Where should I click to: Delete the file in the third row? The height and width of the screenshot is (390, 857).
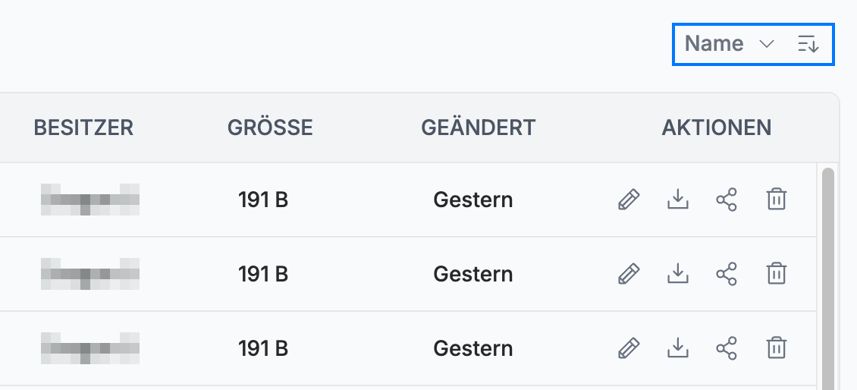click(776, 348)
